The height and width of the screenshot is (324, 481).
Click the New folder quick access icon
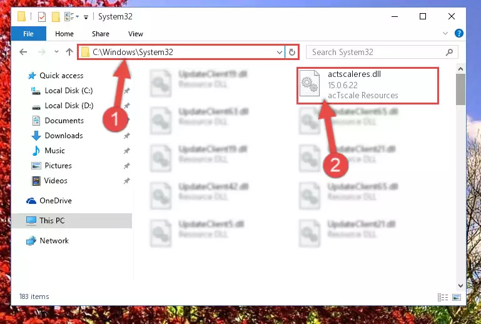[x=56, y=16]
